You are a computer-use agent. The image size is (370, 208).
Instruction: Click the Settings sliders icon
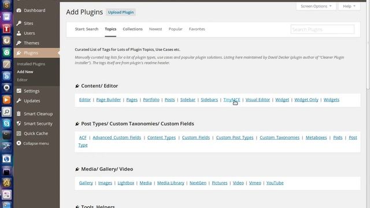(x=19, y=91)
